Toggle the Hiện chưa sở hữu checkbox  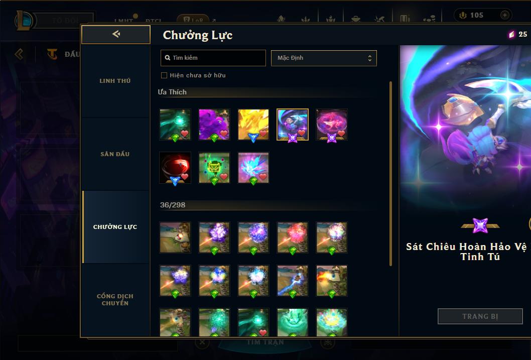[164, 75]
